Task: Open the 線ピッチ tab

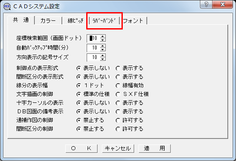Action: pyautogui.click(x=75, y=21)
